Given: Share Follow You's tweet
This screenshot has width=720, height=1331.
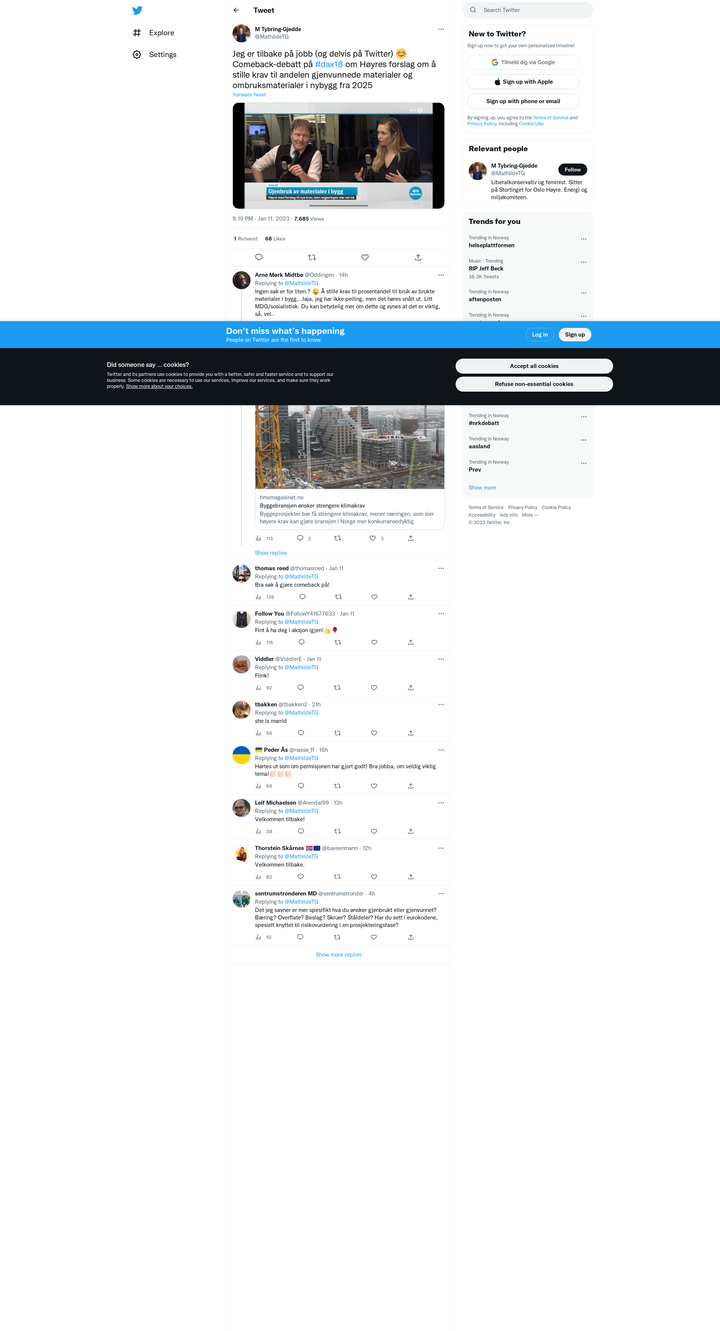Looking at the screenshot, I should pyautogui.click(x=411, y=642).
